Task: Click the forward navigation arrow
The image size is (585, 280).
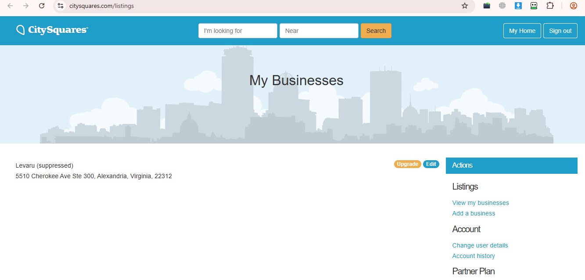Action: tap(26, 6)
